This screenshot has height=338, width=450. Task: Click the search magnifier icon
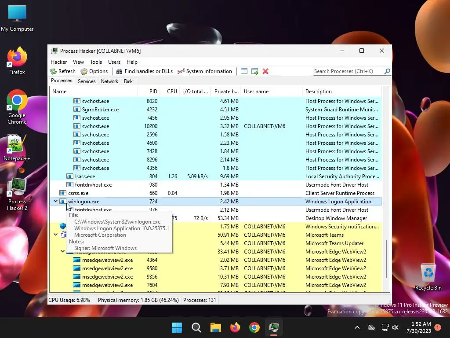tap(387, 71)
